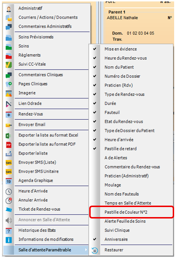Click the Agenda Graphique calendar icon
Image resolution: width=177 pixels, height=260 pixels.
tap(9, 181)
